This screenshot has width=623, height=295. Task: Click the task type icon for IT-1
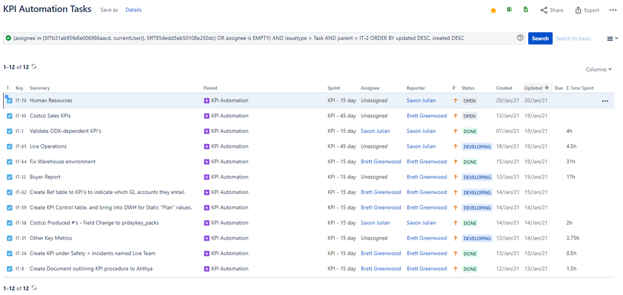pos(9,131)
